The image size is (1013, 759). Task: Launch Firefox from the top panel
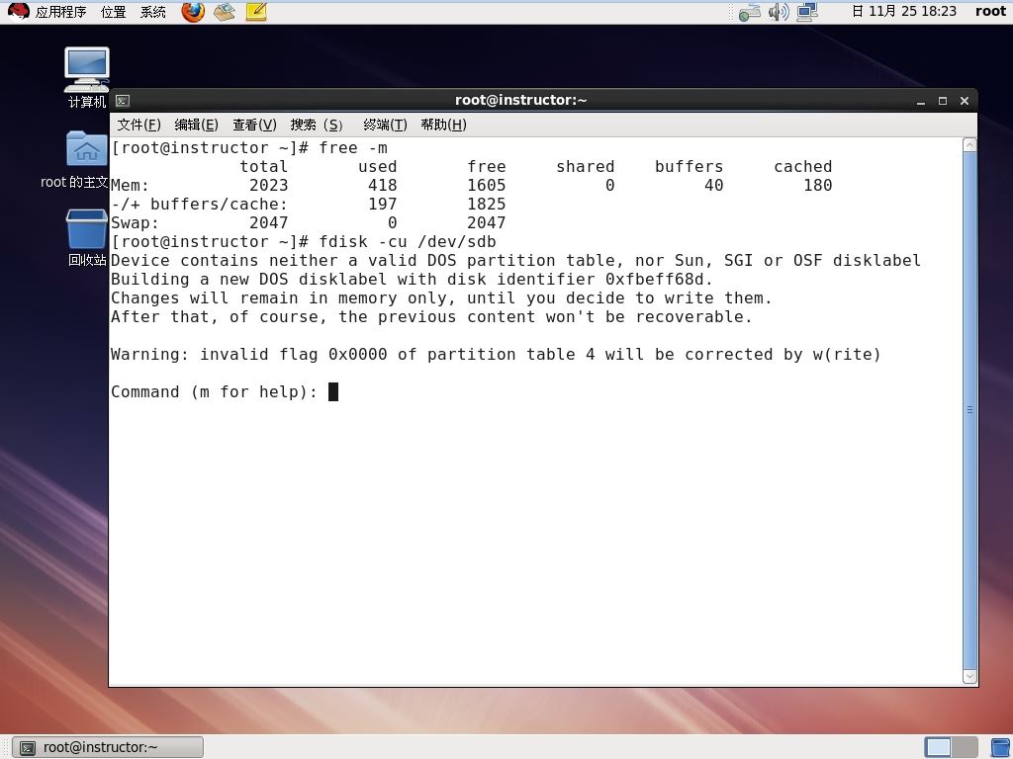[x=193, y=12]
